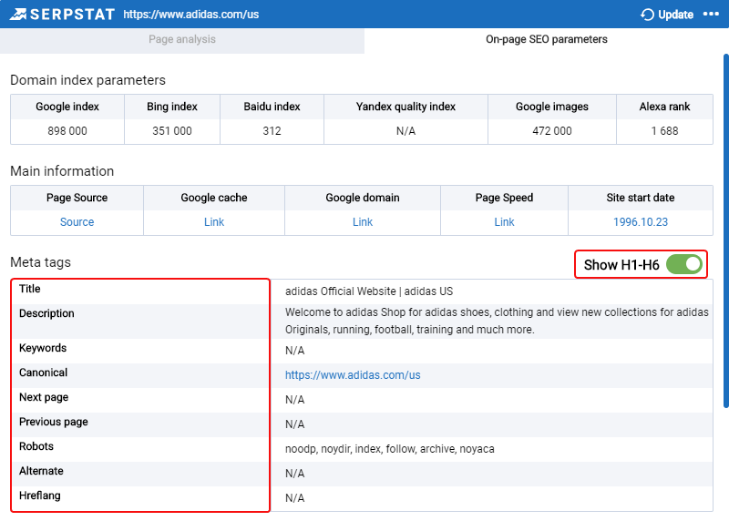Click the Robots meta tag label
This screenshot has height=521, width=729.
[36, 446]
